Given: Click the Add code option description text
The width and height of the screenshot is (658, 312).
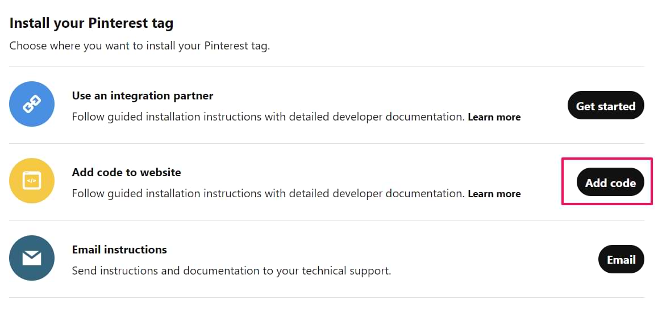Looking at the screenshot, I should [268, 194].
